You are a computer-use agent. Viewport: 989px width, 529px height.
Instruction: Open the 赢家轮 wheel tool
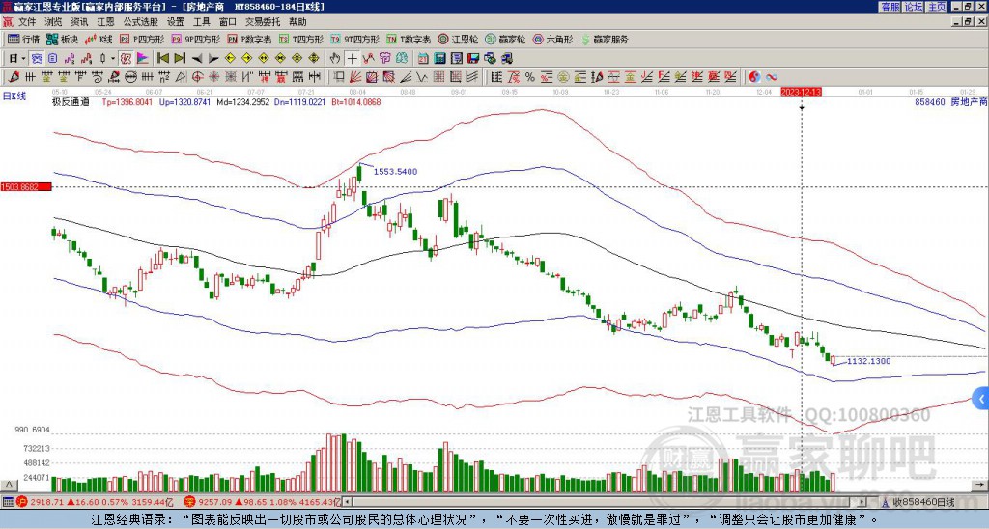pos(506,40)
